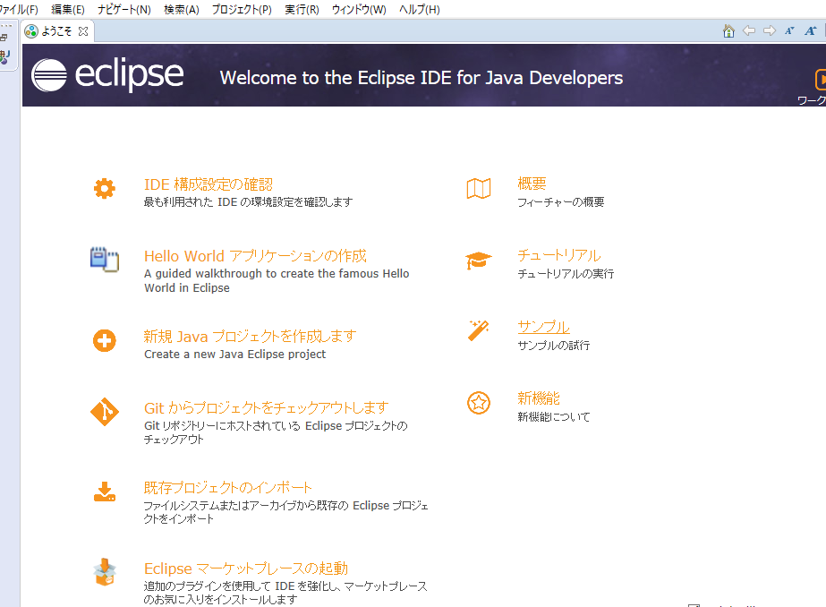Viewport: 826px width, 607px height.
Task: Click the samples magic wand icon
Action: [x=478, y=331]
